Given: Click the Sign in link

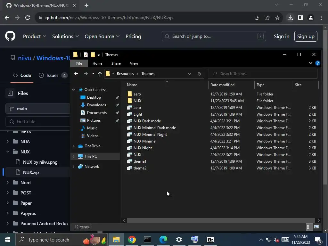Looking at the screenshot, I should click(282, 37).
